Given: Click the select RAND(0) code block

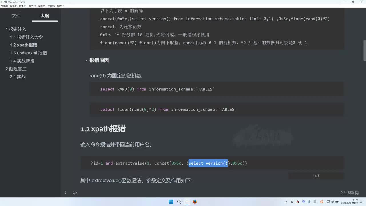Looking at the screenshot, I should point(217,89).
